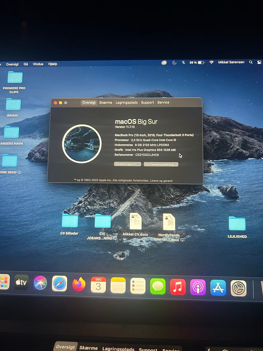Screen dimensions: 263x351
Task: Select the DRONE SKUD folder
Action: pyautogui.click(x=10, y=160)
